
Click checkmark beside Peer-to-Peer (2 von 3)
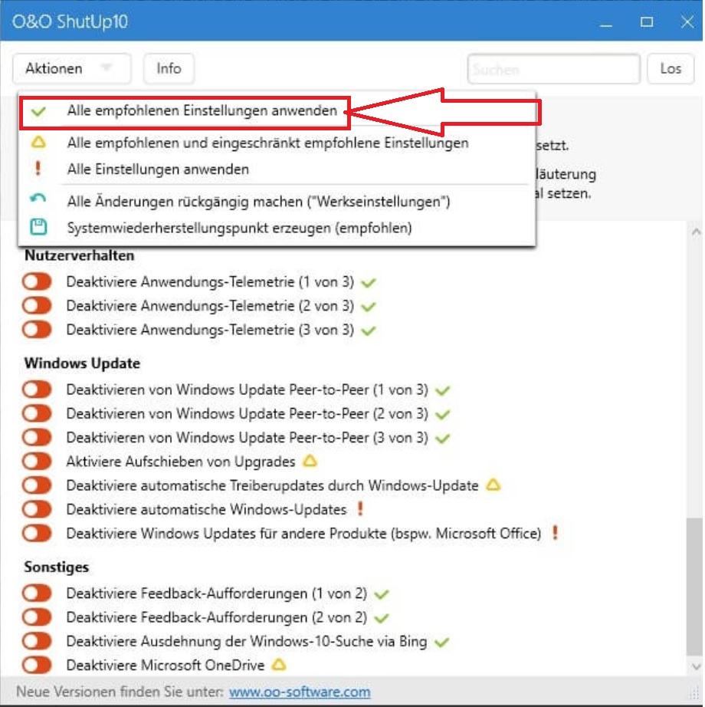443,414
